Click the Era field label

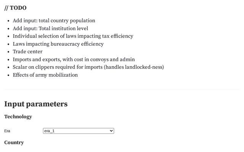[7, 131]
